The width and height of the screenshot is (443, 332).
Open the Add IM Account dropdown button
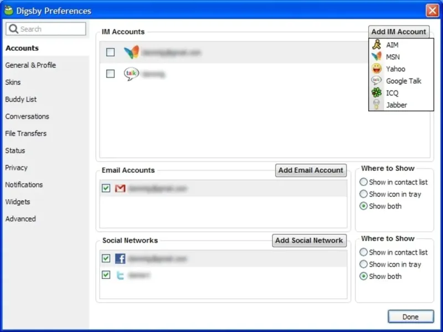[x=399, y=32]
